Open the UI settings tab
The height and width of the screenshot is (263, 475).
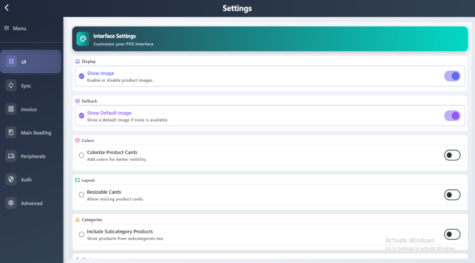[x=31, y=62]
